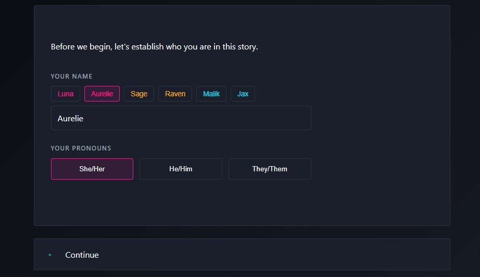Select Sage as your name
480x277 pixels.
point(139,94)
